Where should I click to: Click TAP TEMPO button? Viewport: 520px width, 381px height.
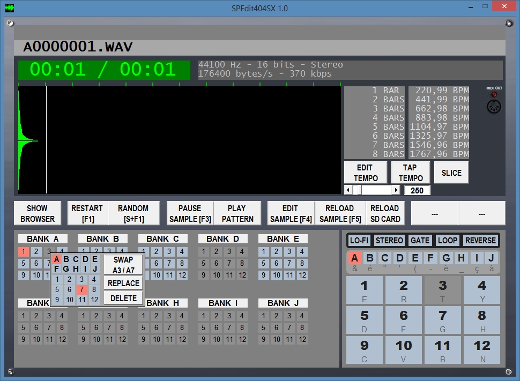coord(411,173)
